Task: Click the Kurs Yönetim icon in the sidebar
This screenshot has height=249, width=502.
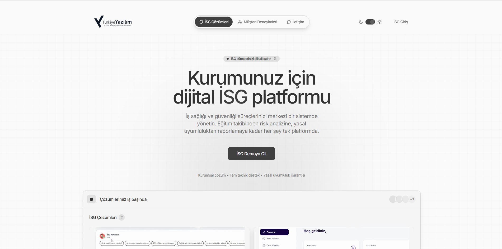Action: click(x=264, y=238)
